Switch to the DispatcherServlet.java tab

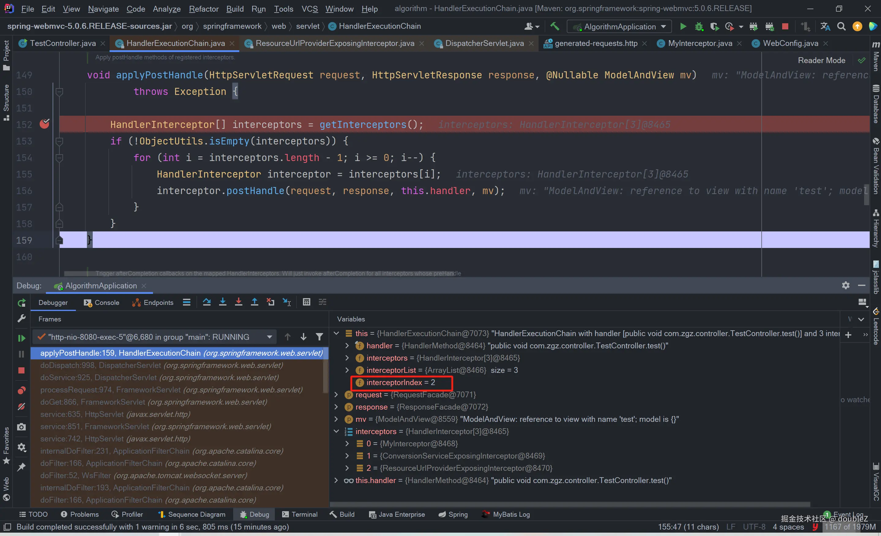[x=484, y=43]
